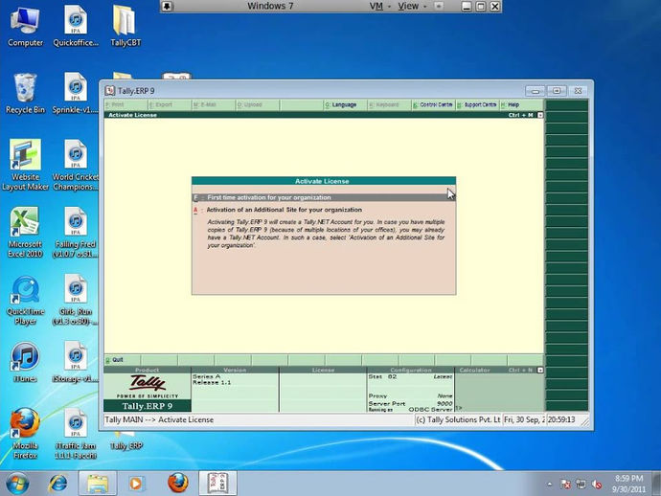The height and width of the screenshot is (496, 661).
Task: Click the Ctrl+M collapse arrow
Action: 540,115
